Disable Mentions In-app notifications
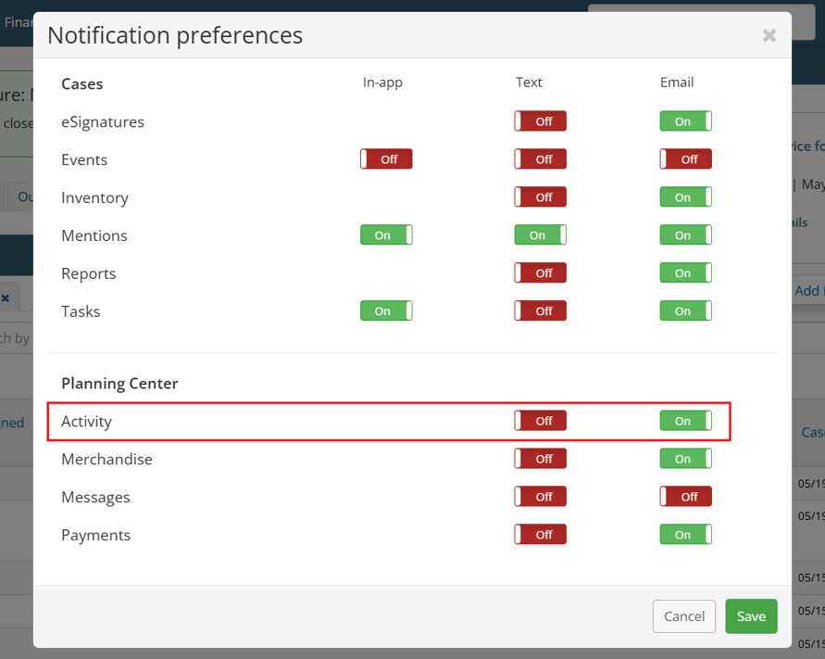Screen dimensions: 825x659 click(386, 234)
